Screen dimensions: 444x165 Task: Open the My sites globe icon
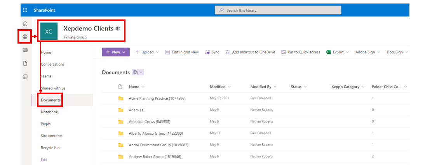click(x=25, y=37)
